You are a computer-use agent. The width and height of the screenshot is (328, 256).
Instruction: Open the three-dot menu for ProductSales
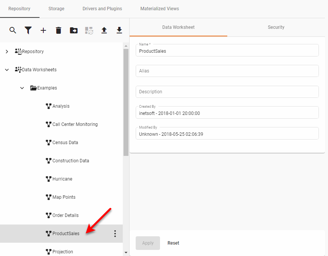(115, 234)
